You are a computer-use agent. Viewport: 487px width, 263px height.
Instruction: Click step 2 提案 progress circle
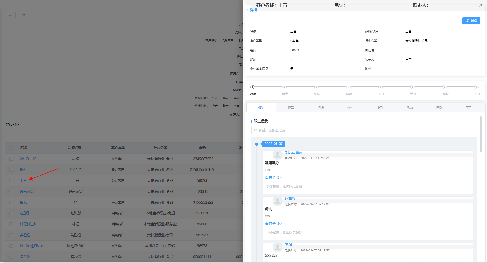[x=284, y=87]
